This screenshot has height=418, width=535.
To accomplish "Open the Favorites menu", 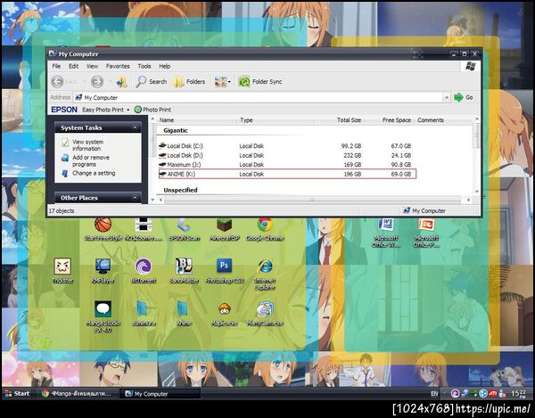I will point(118,67).
